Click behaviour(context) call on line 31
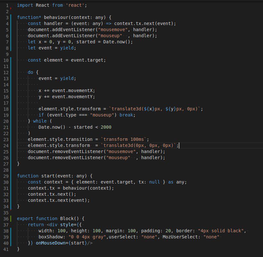 click(87, 188)
